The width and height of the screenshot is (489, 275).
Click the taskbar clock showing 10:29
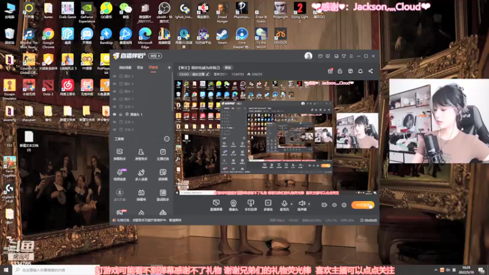click(x=466, y=270)
